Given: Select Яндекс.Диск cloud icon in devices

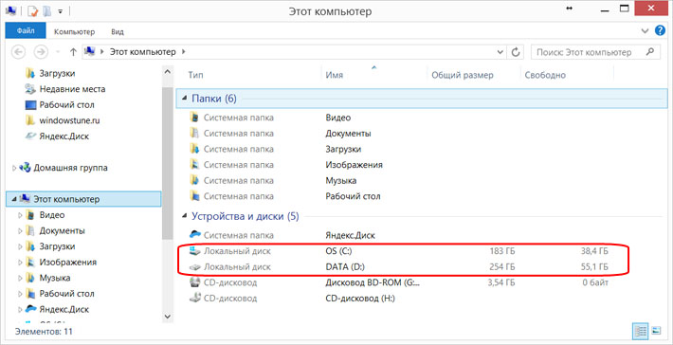Looking at the screenshot, I should (195, 235).
